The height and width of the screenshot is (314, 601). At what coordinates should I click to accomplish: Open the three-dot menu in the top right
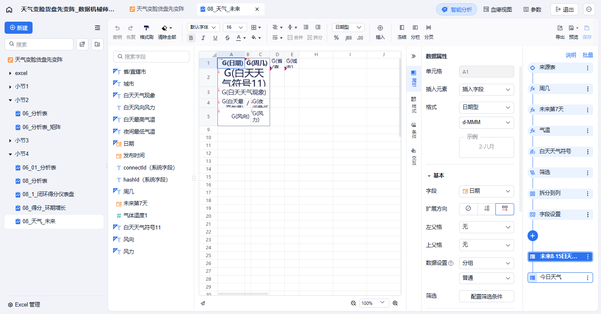tap(589, 9)
